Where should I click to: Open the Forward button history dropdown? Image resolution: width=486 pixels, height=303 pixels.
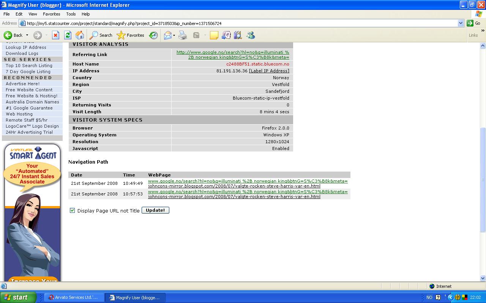point(46,35)
